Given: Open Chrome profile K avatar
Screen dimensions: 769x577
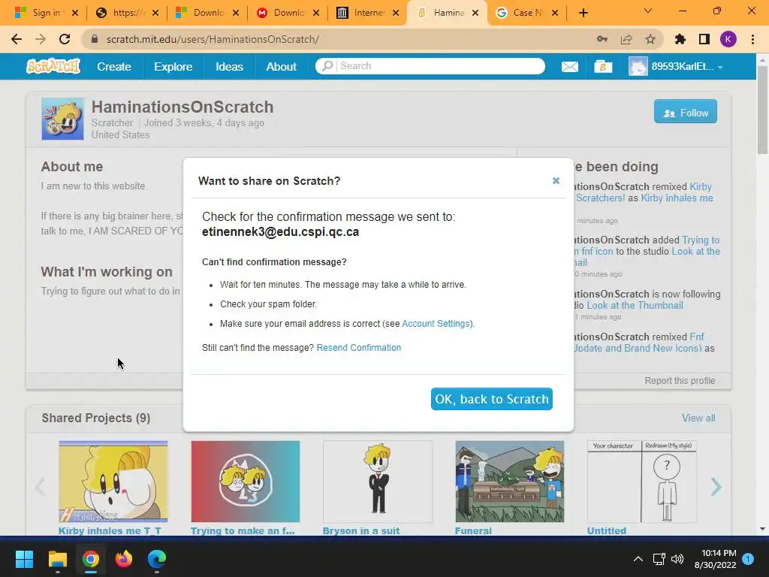Looking at the screenshot, I should (x=728, y=39).
